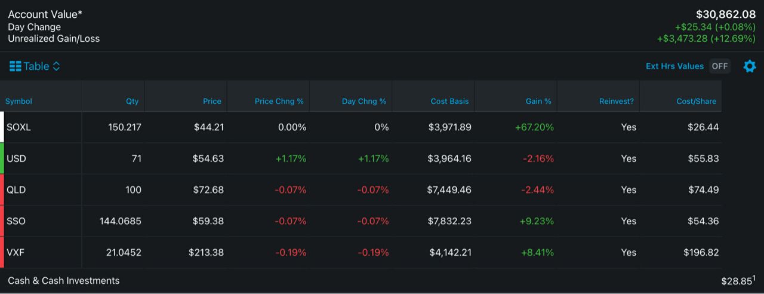The height and width of the screenshot is (294, 764).
Task: Sort by the Symbol column header
Action: pos(19,102)
